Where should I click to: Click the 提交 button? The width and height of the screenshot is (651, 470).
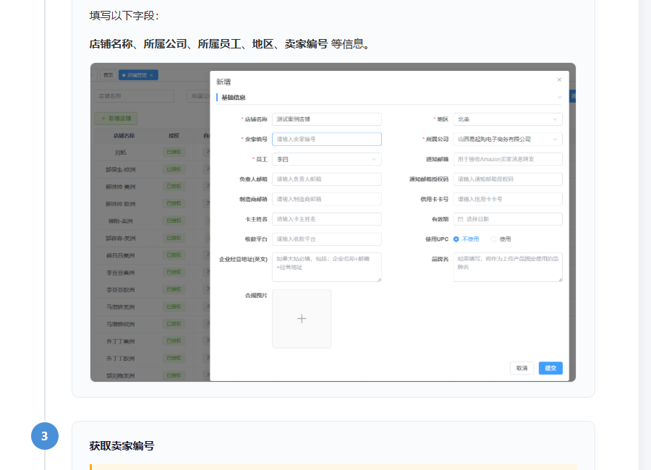[x=550, y=368]
